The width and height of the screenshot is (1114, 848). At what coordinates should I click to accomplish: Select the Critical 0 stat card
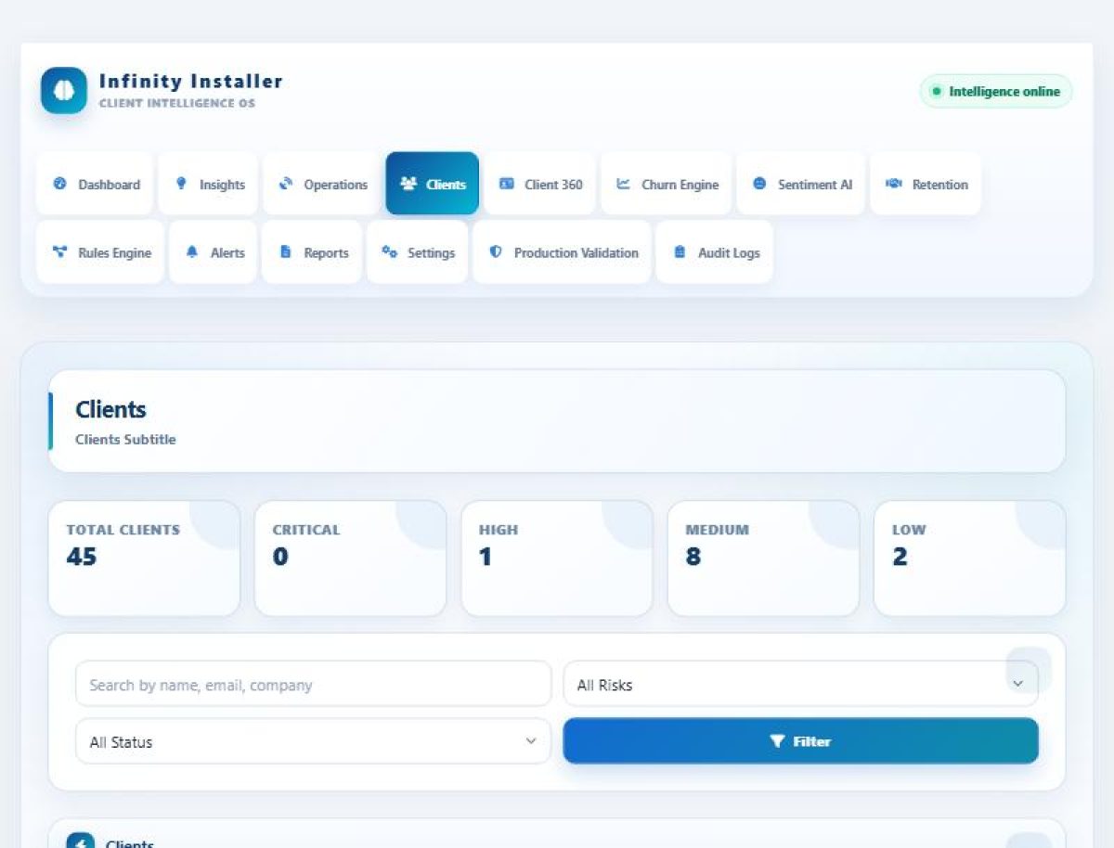pos(350,559)
